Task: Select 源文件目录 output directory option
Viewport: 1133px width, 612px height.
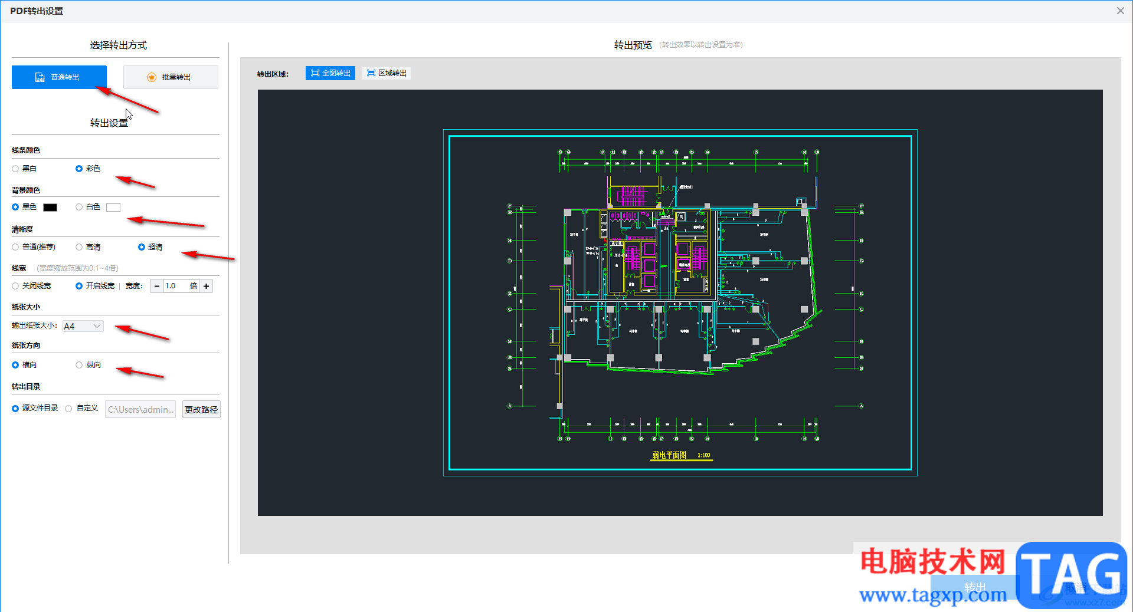Action: point(15,409)
